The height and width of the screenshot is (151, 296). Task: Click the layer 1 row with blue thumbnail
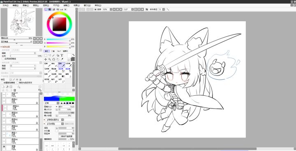click(21, 135)
